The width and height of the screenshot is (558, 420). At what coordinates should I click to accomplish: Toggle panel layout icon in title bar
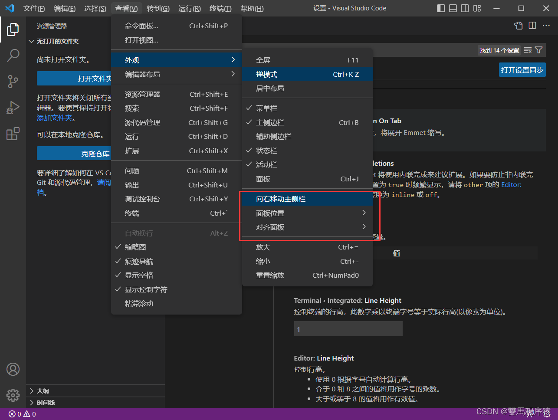tap(453, 8)
